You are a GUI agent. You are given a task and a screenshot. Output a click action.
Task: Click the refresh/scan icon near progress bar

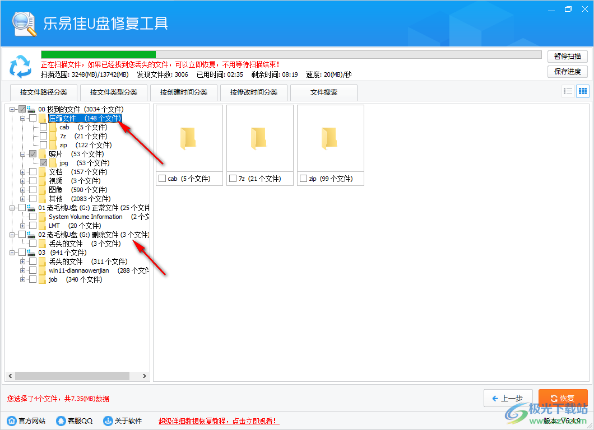(x=21, y=67)
